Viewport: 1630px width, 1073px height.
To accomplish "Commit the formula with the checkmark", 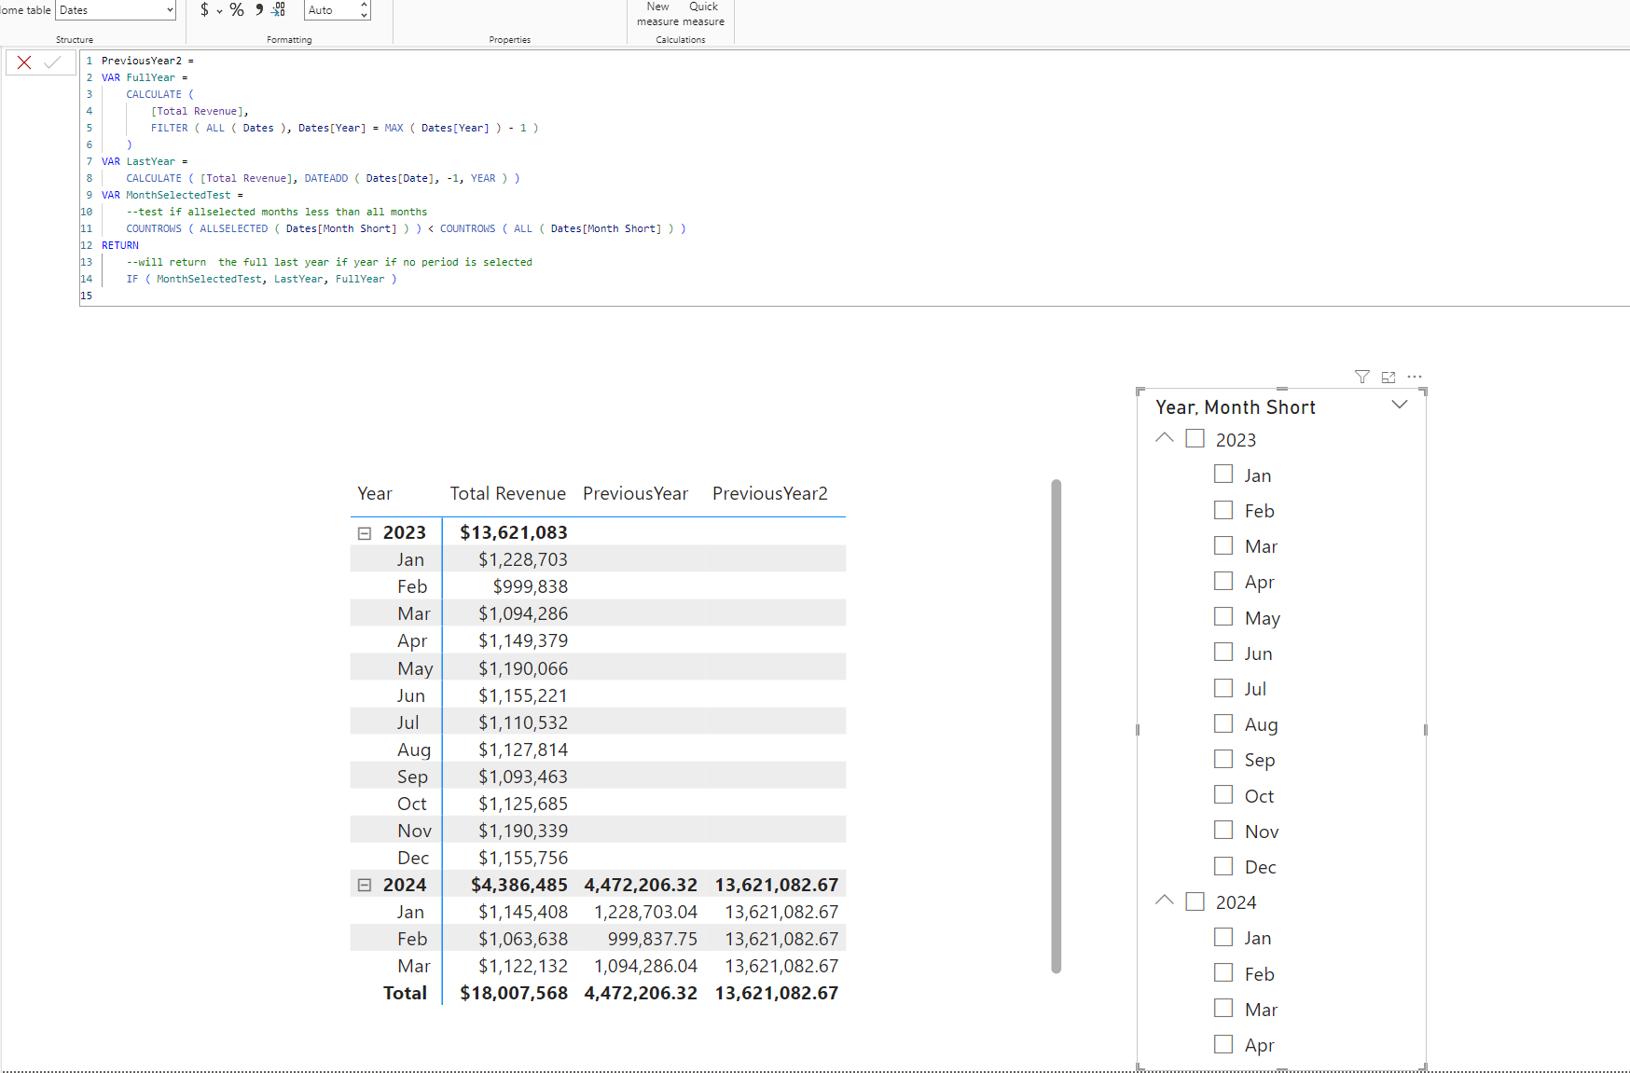I will pyautogui.click(x=53, y=62).
